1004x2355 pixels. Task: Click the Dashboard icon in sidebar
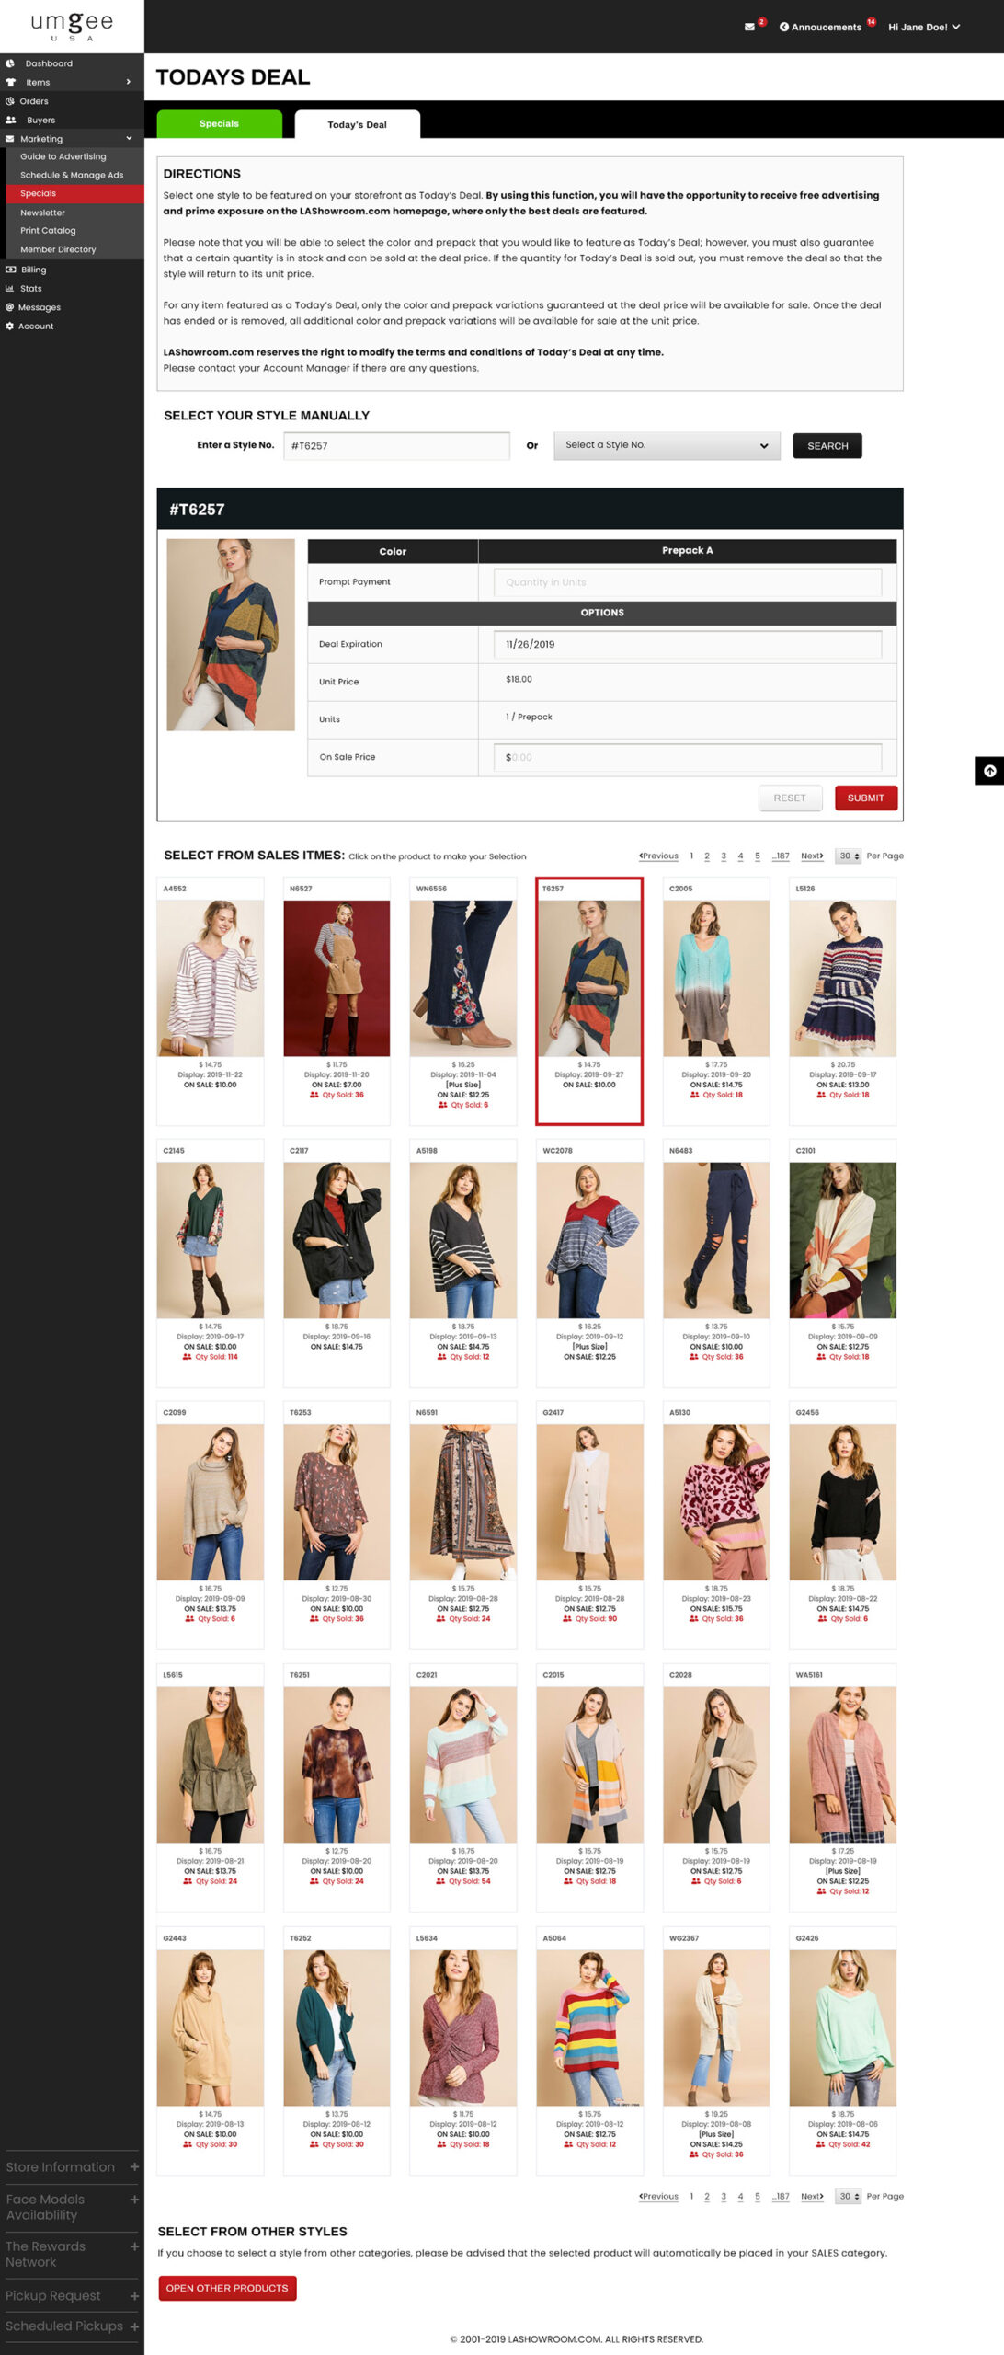tap(10, 63)
